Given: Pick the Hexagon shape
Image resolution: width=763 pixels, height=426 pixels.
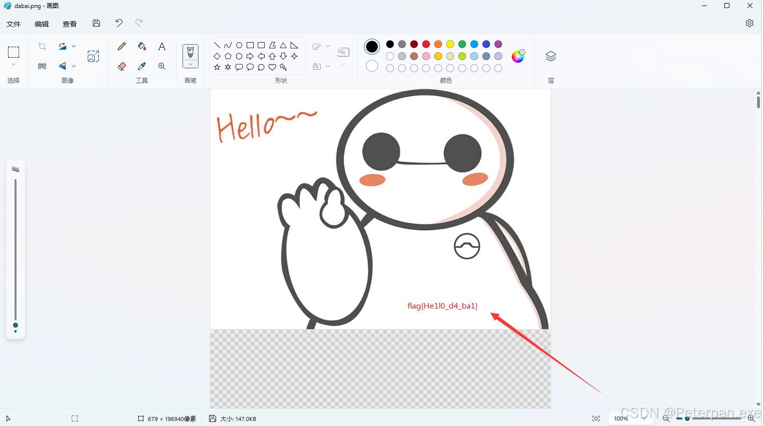Looking at the screenshot, I should (x=239, y=56).
